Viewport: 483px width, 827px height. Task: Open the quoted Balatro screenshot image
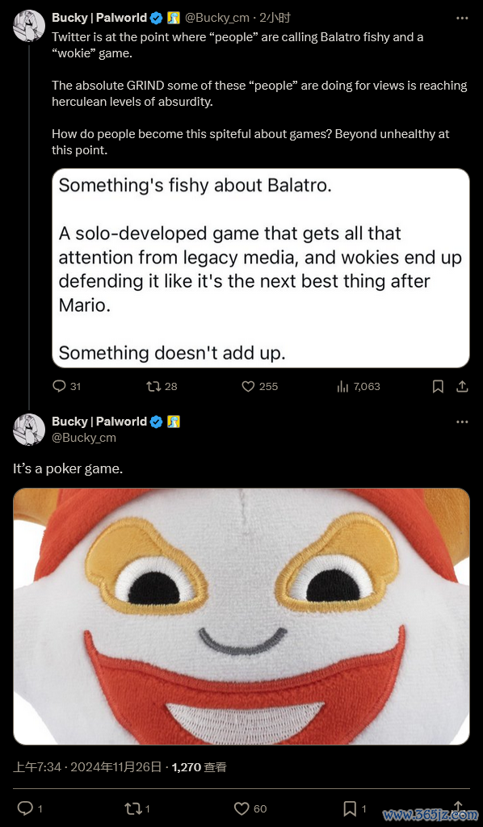261,268
